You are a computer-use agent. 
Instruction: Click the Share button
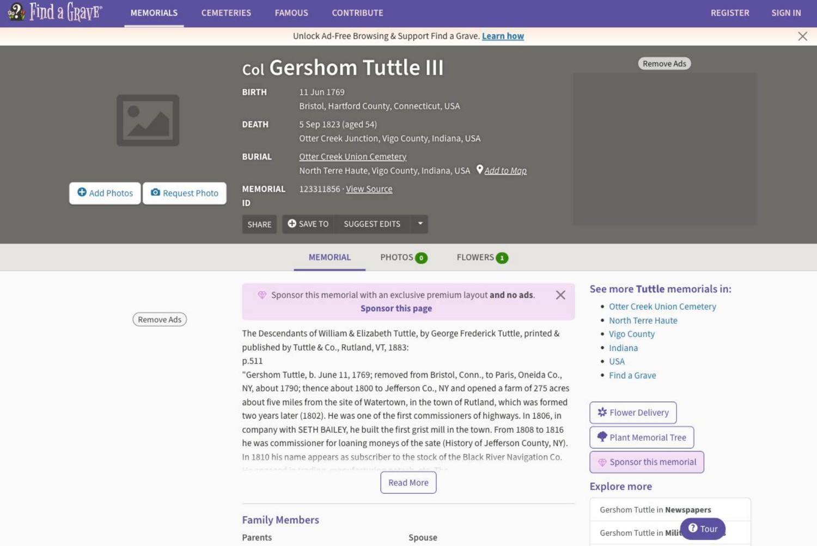coord(259,224)
